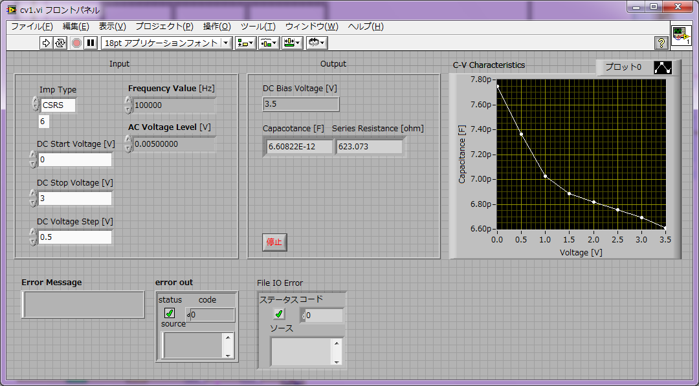This screenshot has width=699, height=386.
Task: Click the プロット0 plot legend label
Action: (623, 67)
